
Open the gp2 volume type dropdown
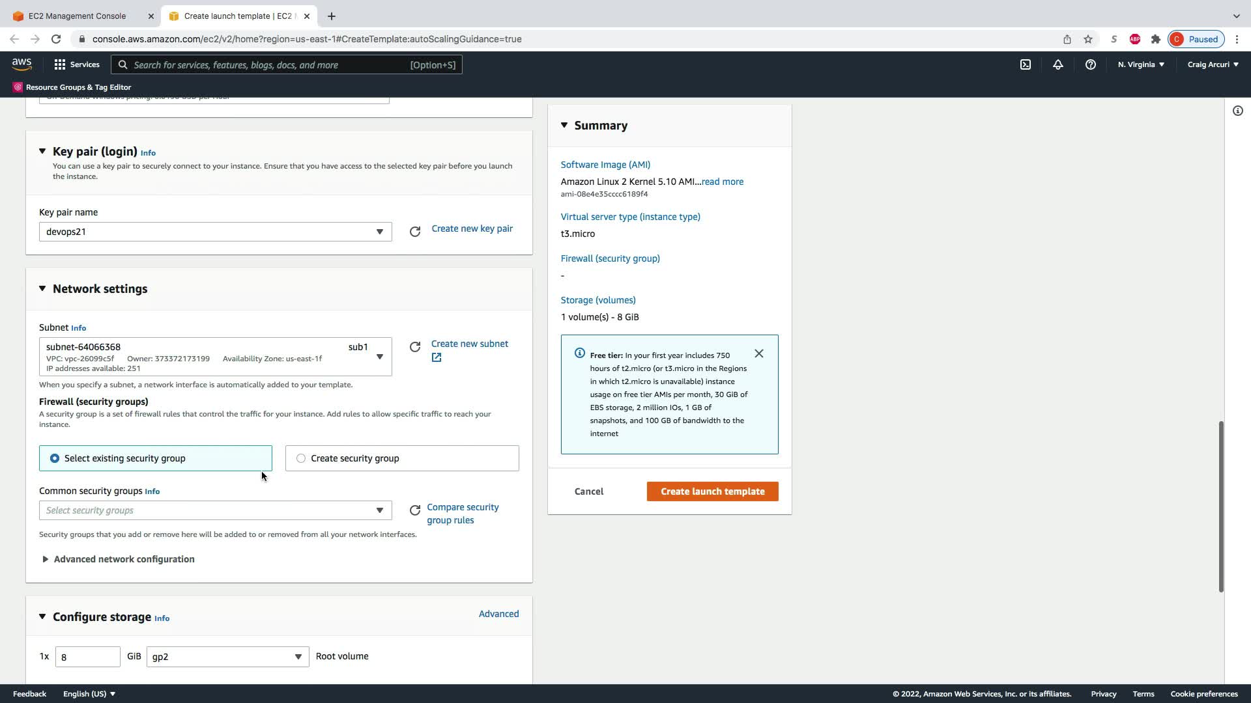click(x=227, y=656)
